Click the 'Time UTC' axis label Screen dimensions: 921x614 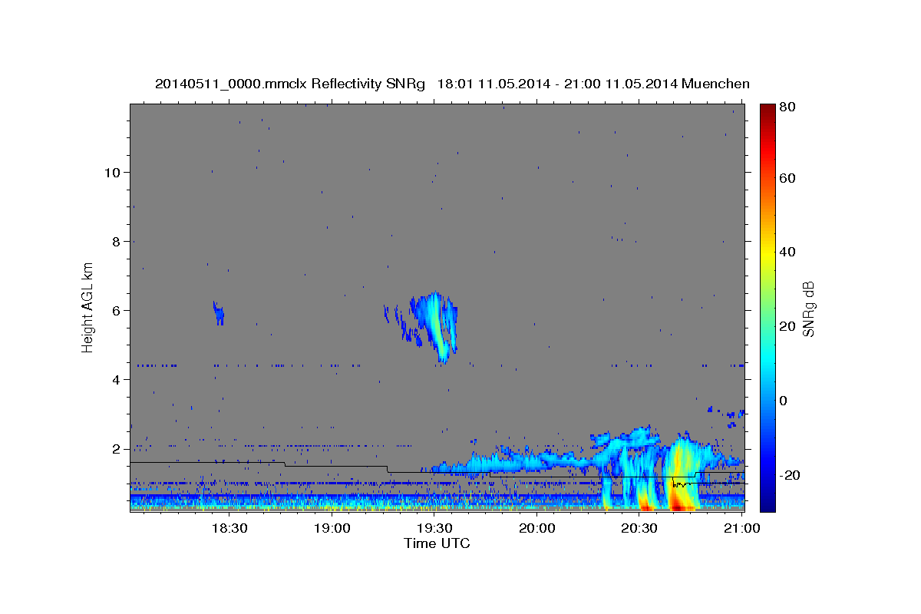tap(437, 543)
